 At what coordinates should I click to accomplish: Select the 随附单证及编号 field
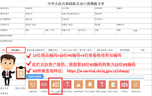76,37
